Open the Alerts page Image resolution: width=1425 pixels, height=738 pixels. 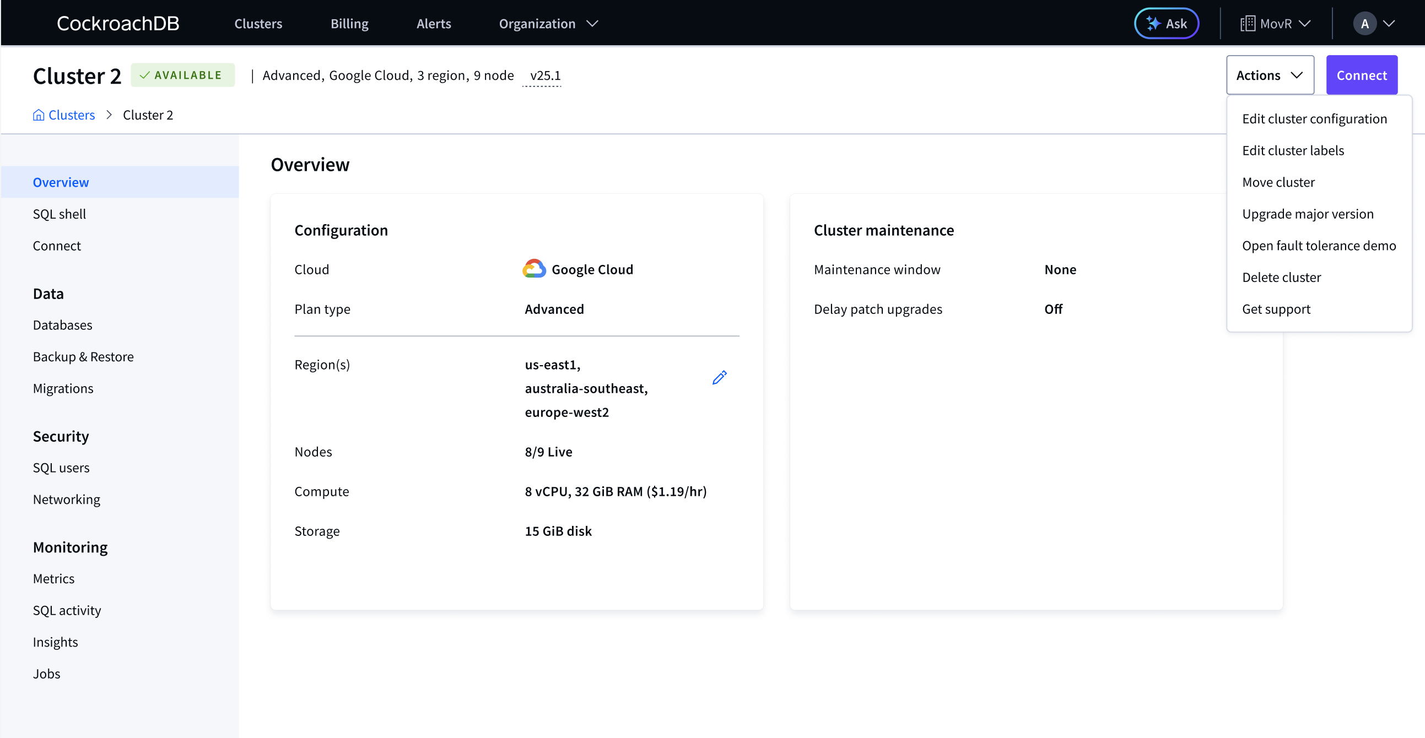(434, 24)
